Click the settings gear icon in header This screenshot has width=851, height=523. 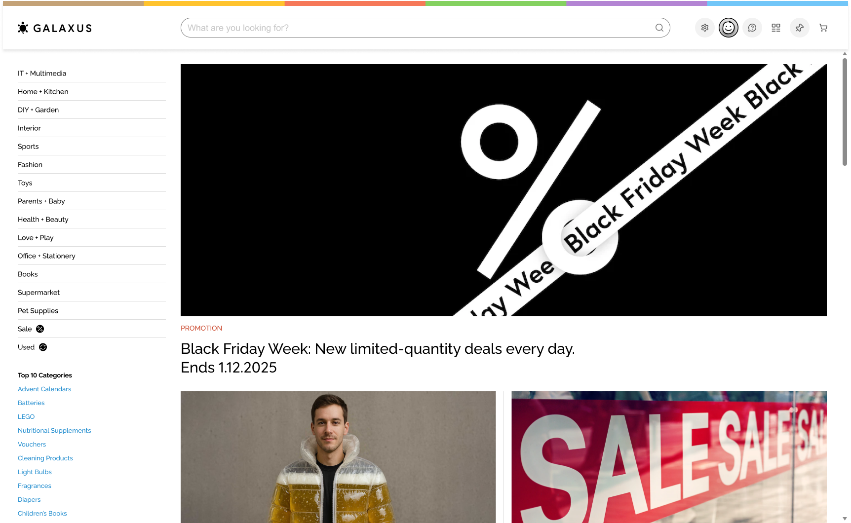point(705,28)
